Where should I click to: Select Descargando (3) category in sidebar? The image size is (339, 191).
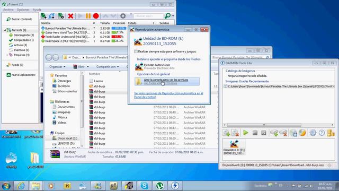[21, 35]
